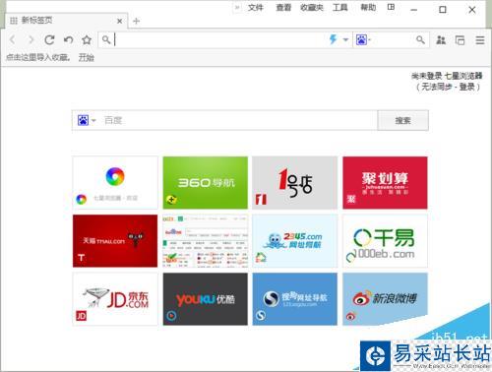The image size is (492, 372).
Task: Open the JD.COM 京东 tile
Action: point(115,299)
